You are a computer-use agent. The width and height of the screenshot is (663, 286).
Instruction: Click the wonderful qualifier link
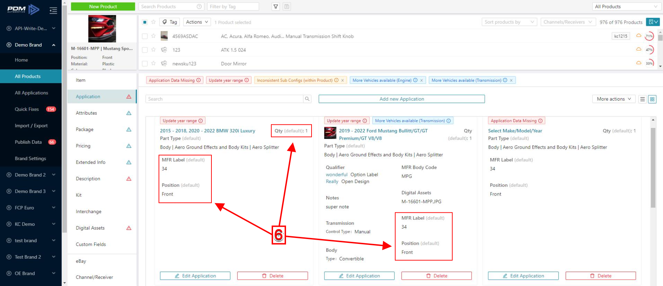pyautogui.click(x=336, y=175)
